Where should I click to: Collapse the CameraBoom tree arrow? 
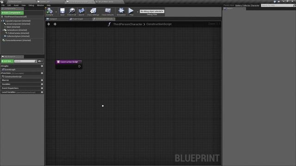[x=3, y=30]
